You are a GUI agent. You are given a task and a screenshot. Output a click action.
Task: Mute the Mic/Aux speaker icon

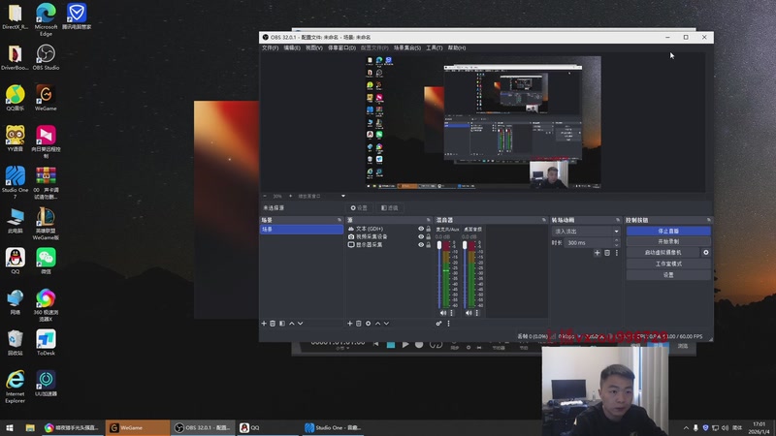[443, 313]
